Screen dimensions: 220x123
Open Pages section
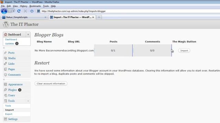(11, 69)
